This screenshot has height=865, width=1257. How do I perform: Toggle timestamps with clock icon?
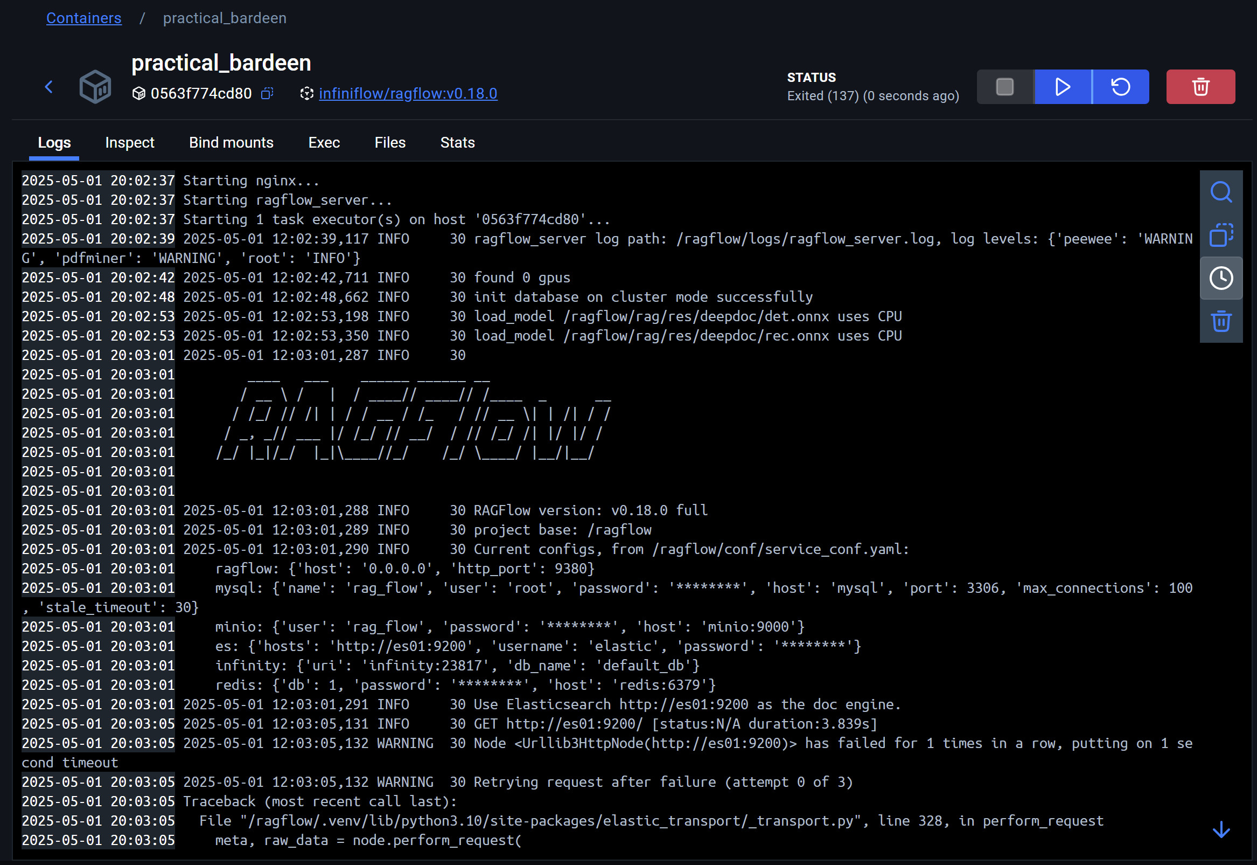(x=1221, y=278)
